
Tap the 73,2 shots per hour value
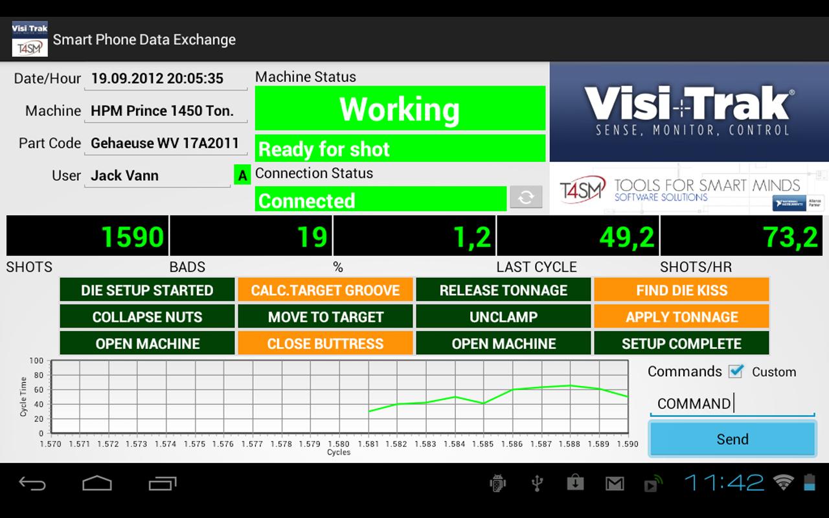(x=742, y=236)
